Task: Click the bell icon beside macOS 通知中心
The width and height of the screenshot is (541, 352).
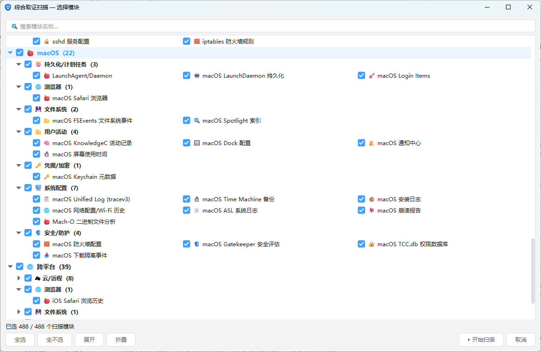Action: click(372, 143)
